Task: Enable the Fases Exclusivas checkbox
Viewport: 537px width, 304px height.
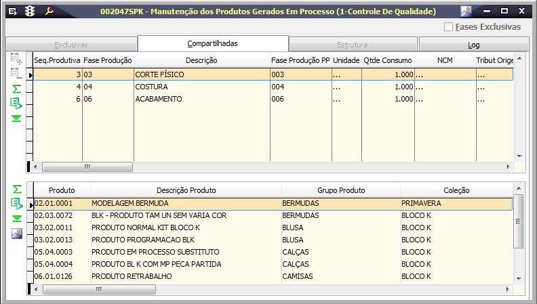Action: 449,27
